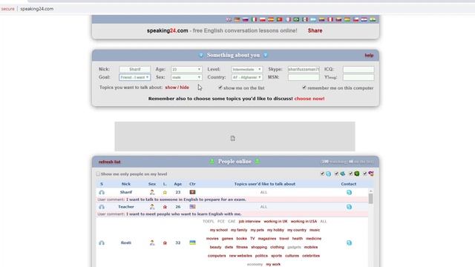Screen dimensions: 475x267
Task: Contact Rosti via the Skype icon
Action: tap(349, 243)
